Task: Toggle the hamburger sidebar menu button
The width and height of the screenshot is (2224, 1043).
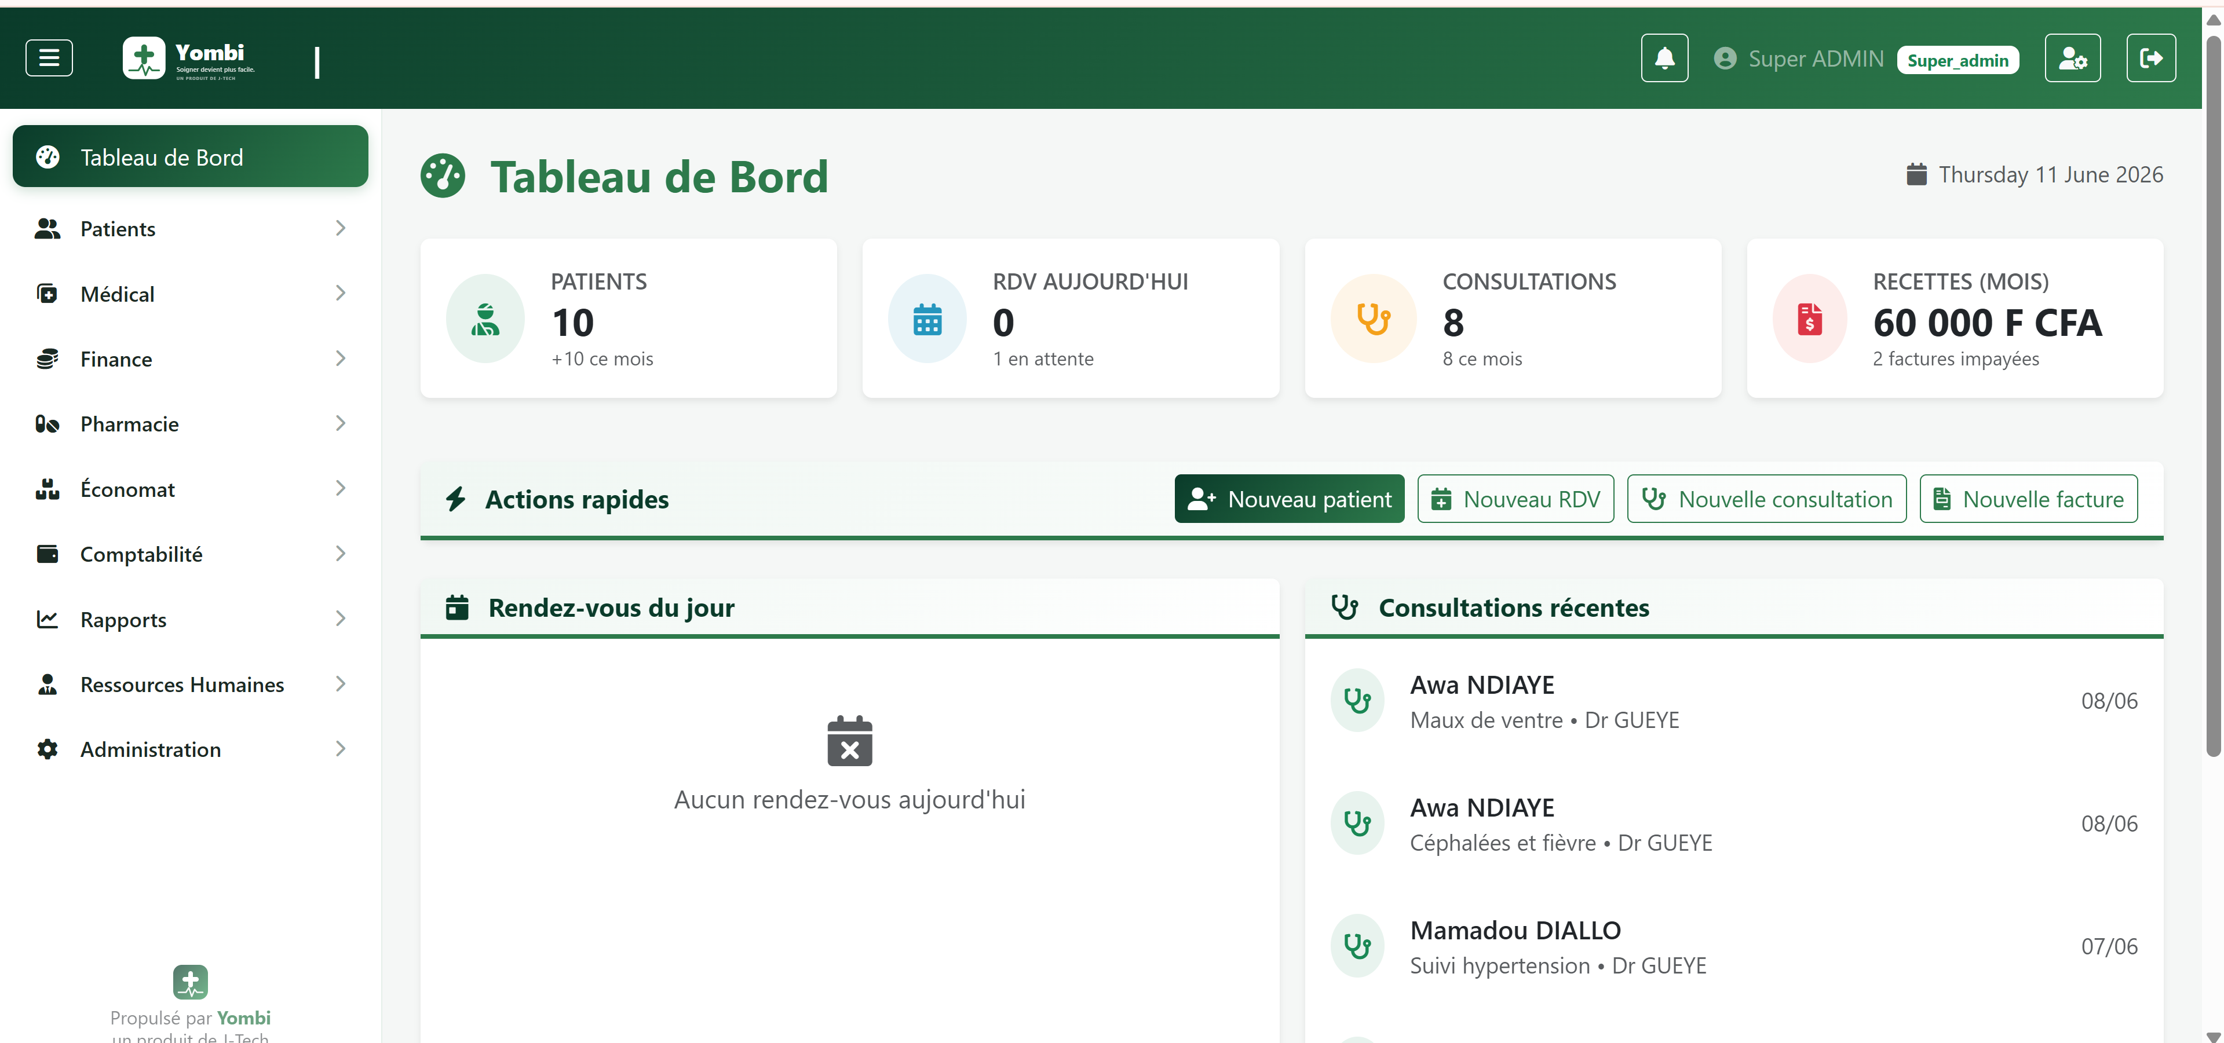Action: coord(49,58)
